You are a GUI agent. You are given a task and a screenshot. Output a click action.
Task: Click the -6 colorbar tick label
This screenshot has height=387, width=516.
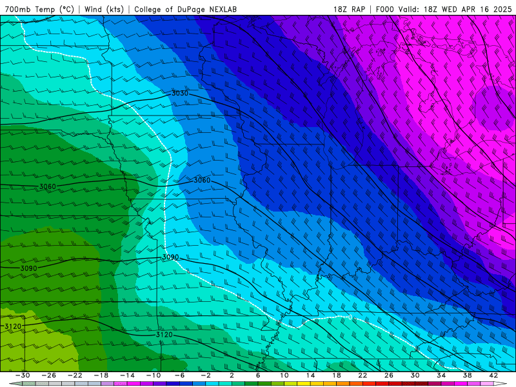click(x=180, y=375)
